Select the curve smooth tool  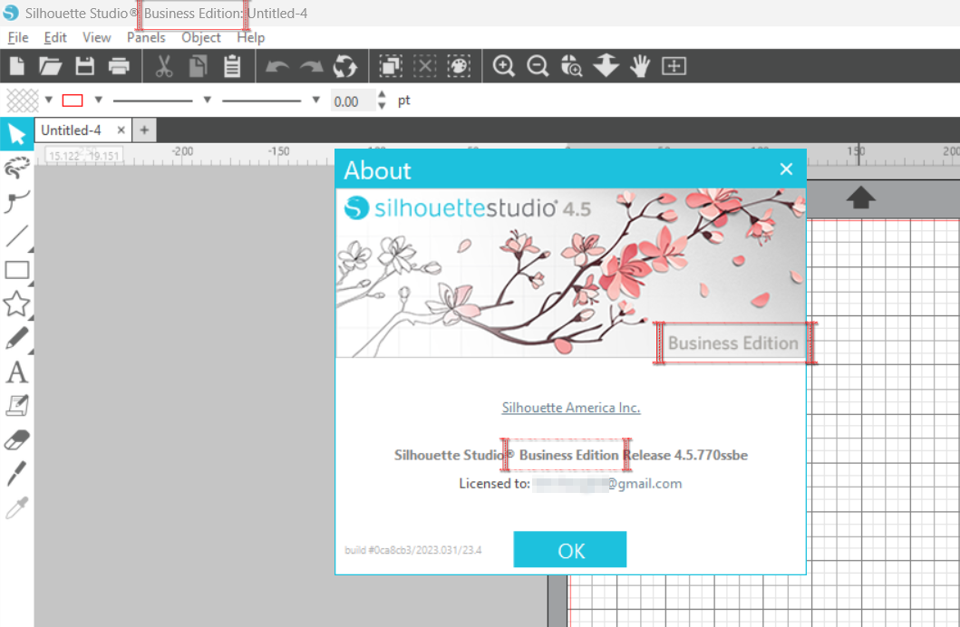click(x=16, y=201)
